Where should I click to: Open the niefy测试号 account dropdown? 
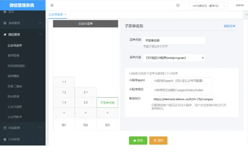(x=209, y=6)
